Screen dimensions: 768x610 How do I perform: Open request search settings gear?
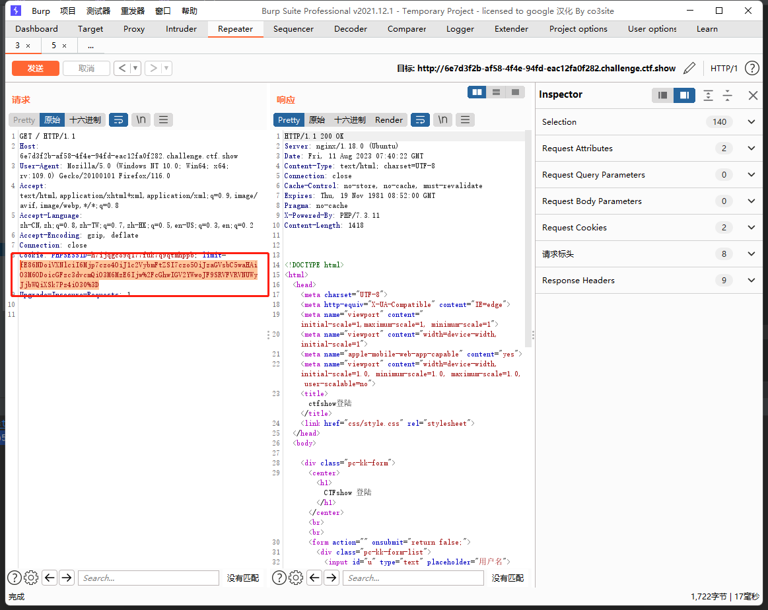point(31,578)
